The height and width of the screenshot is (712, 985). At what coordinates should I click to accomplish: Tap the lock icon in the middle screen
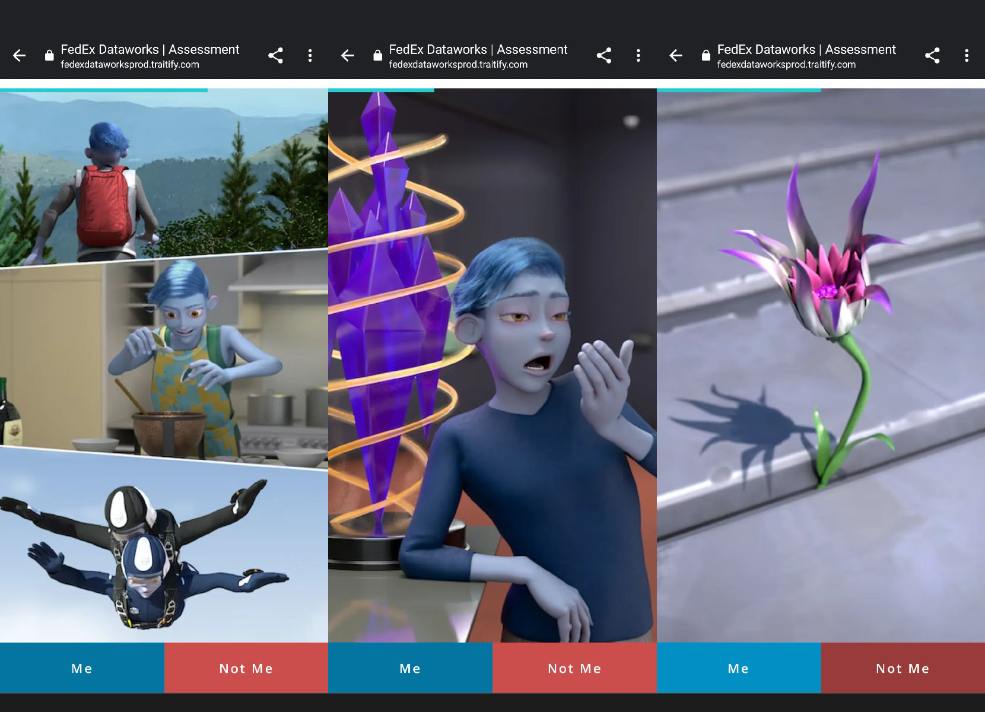[377, 56]
